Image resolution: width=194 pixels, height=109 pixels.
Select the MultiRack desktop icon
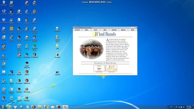click(x=34, y=21)
